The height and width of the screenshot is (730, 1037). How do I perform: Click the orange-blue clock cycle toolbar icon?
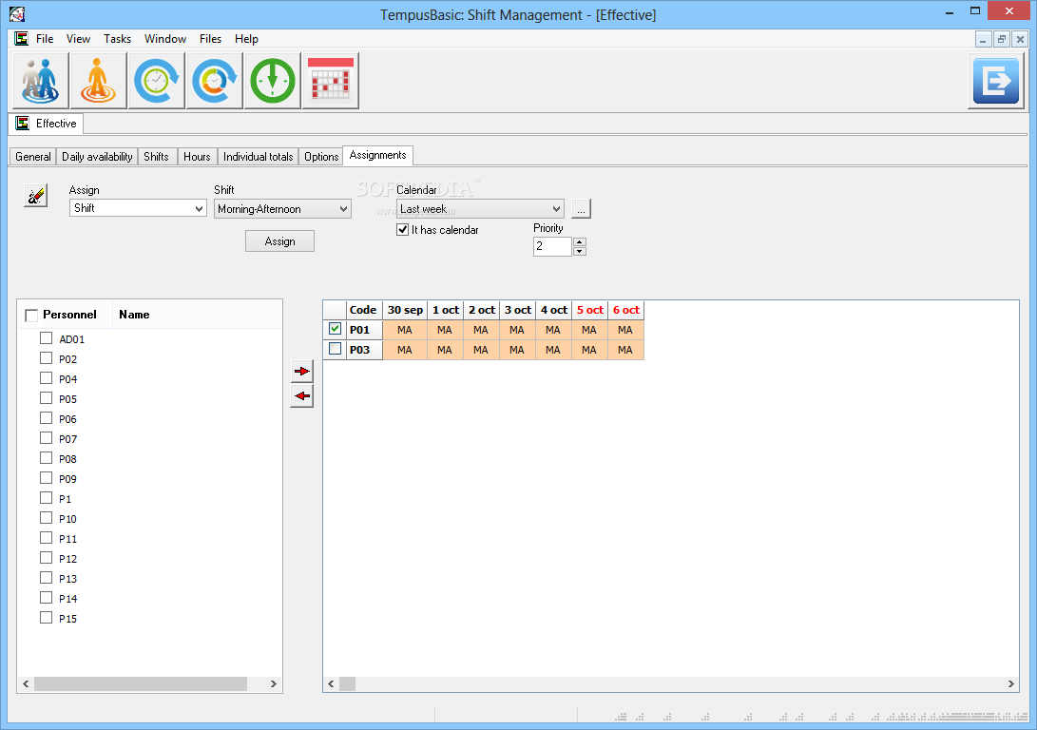click(x=214, y=81)
